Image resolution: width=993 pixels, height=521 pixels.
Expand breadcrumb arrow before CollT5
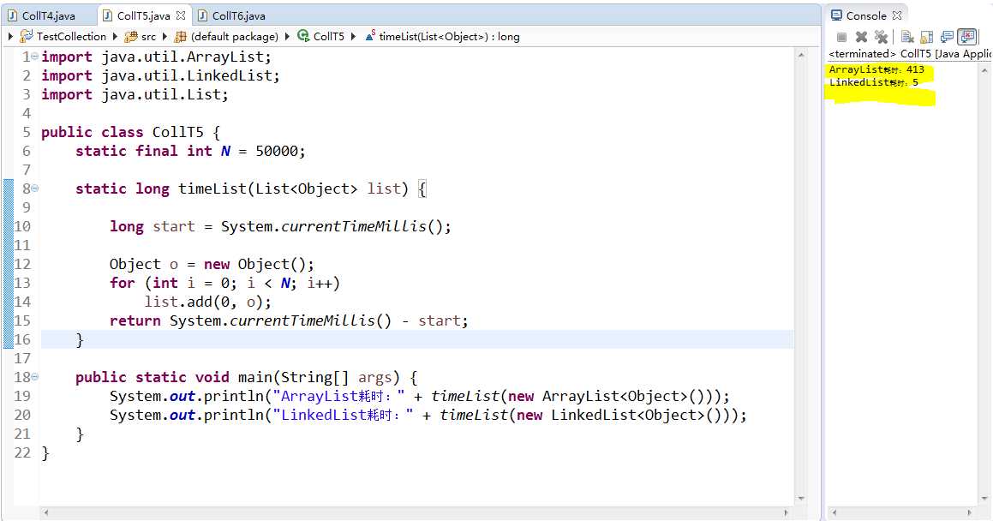(x=287, y=37)
